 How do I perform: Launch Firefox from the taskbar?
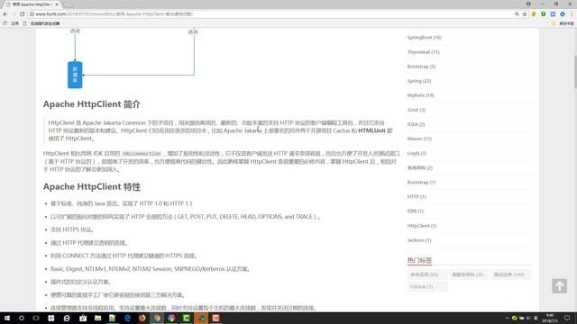[142, 318]
